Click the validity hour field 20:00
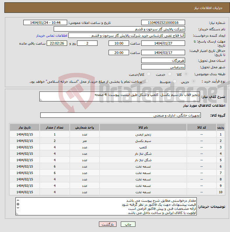Viewport: 230px width, 232px height. click(x=119, y=52)
